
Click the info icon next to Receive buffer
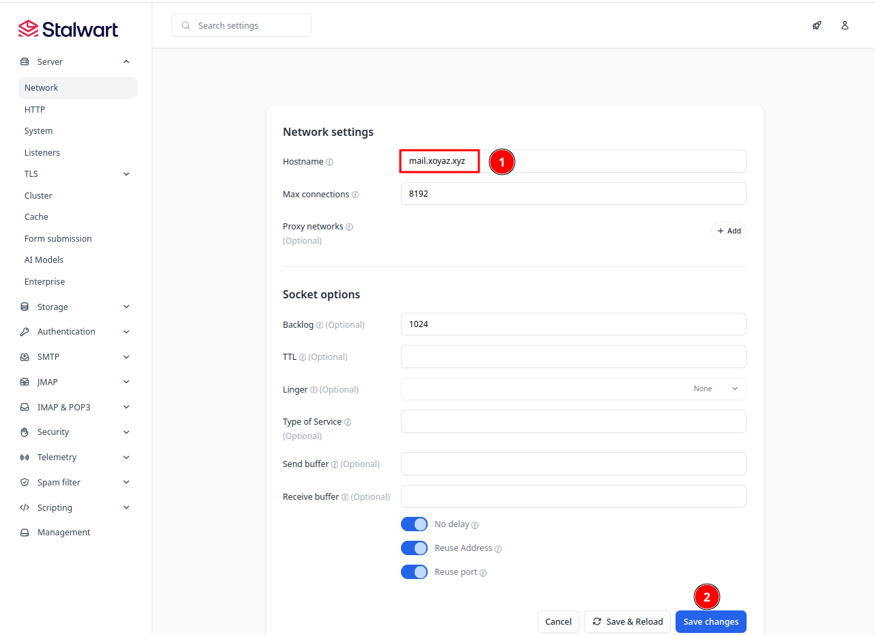coord(345,497)
